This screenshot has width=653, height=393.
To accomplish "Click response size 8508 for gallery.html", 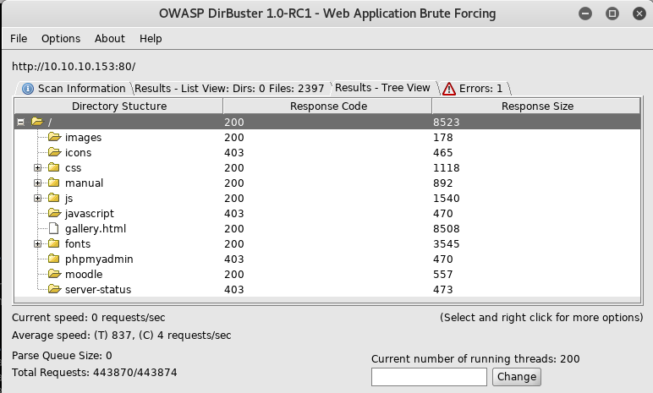I will 447,228.
